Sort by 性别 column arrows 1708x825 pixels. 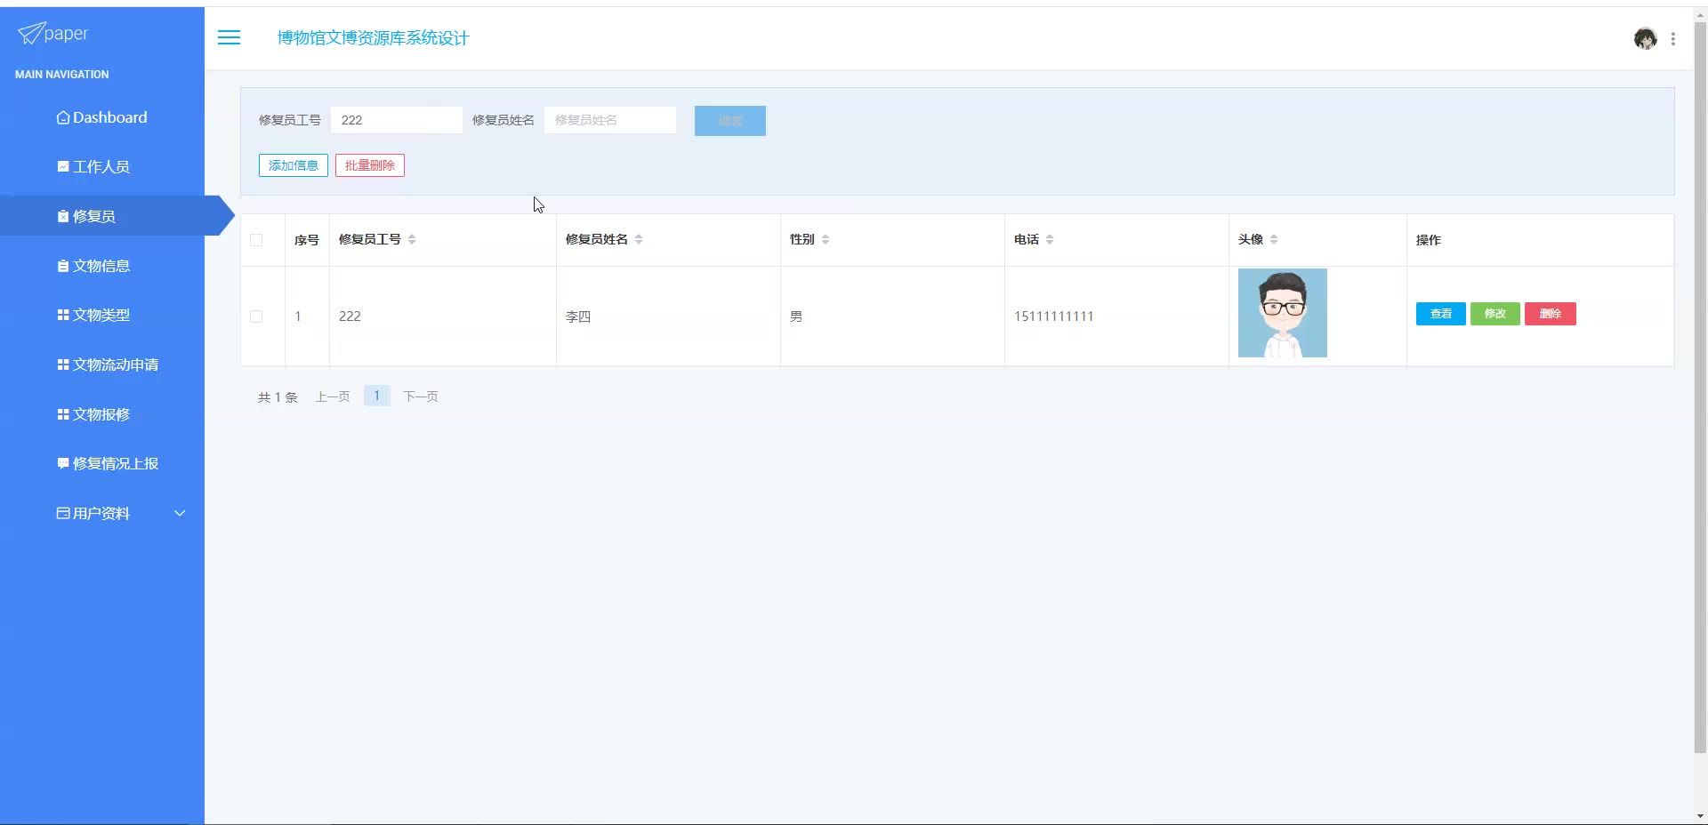tap(826, 239)
